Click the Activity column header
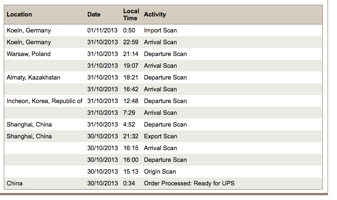 [155, 15]
